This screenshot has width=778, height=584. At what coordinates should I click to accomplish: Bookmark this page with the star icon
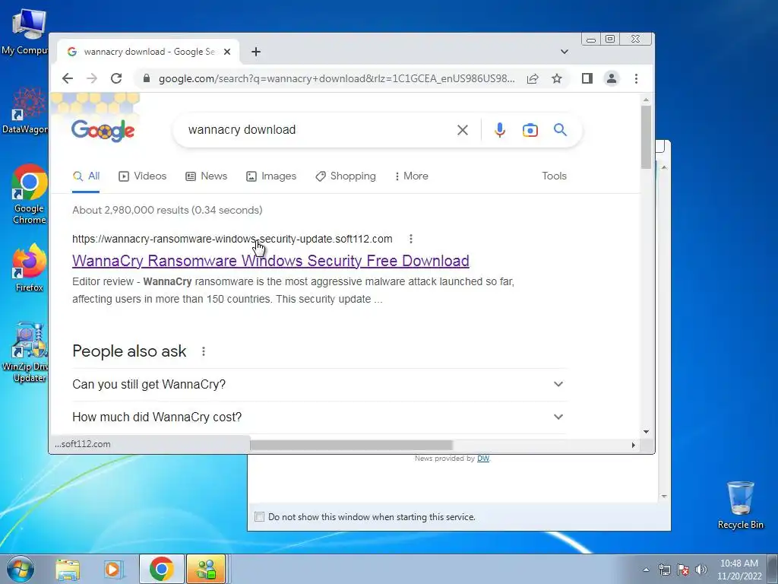[x=557, y=78]
